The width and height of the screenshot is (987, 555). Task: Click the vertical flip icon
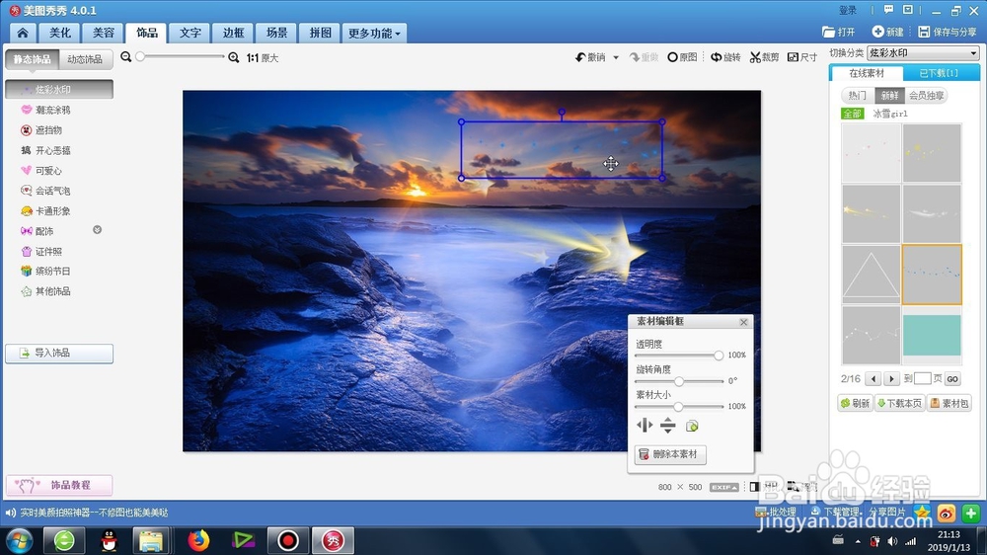(x=668, y=426)
